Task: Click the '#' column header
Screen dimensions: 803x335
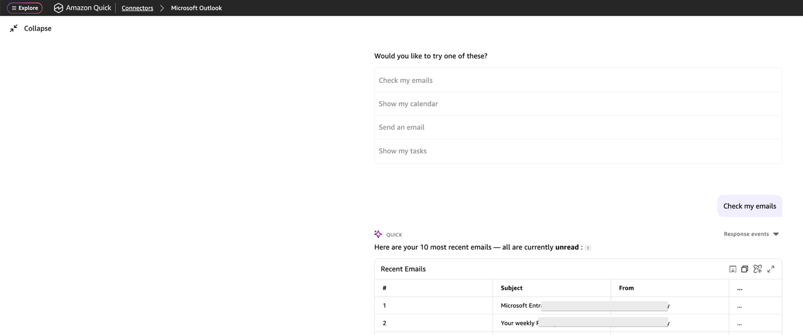Action: pyautogui.click(x=434, y=288)
